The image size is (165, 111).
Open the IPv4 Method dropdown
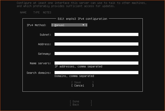point(69,25)
